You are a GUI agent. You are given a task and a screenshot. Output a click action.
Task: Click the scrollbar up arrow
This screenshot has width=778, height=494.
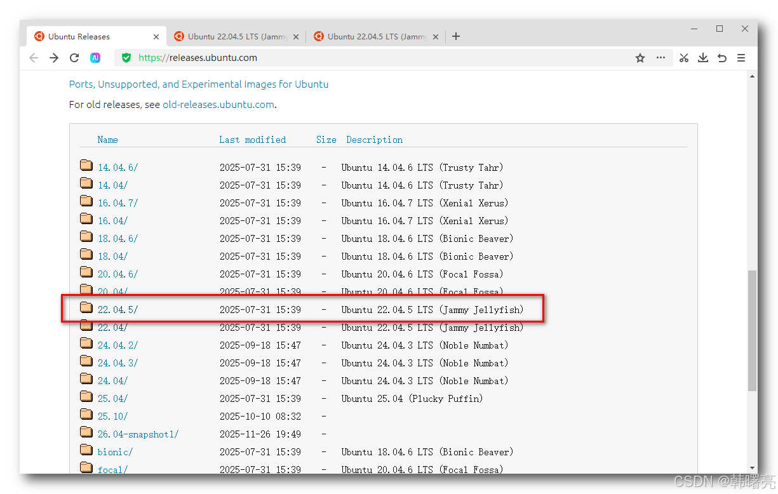(x=752, y=76)
